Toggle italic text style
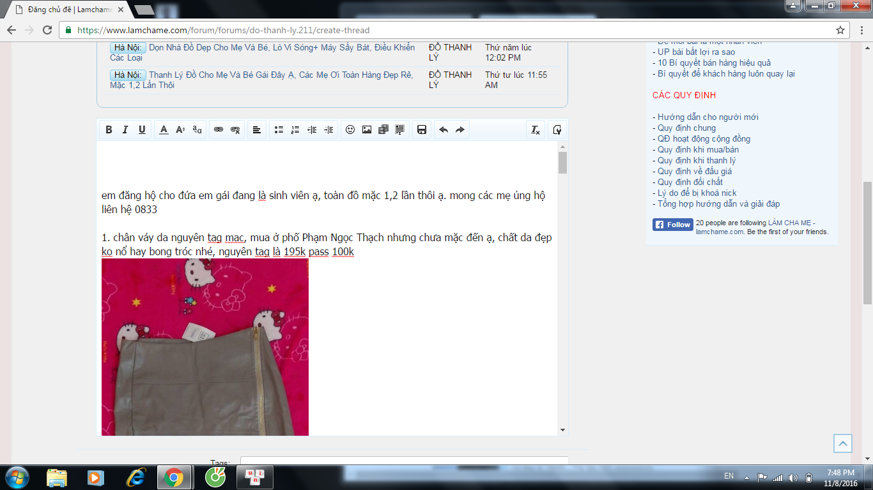This screenshot has height=490, width=873. (x=125, y=130)
